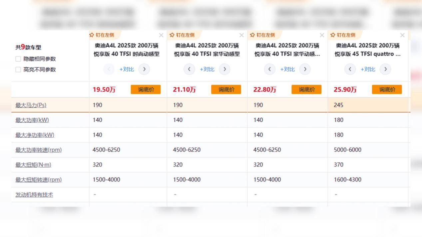Open +对比 in the quattro column
Viewport: 422px width, 237px height.
click(367, 69)
